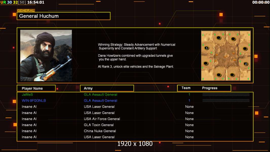
Task: Click WIN-9F0I3NLB's loading progress bar
Action: (x=226, y=100)
